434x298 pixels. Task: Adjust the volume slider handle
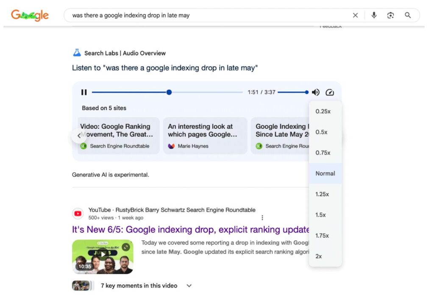(x=307, y=92)
